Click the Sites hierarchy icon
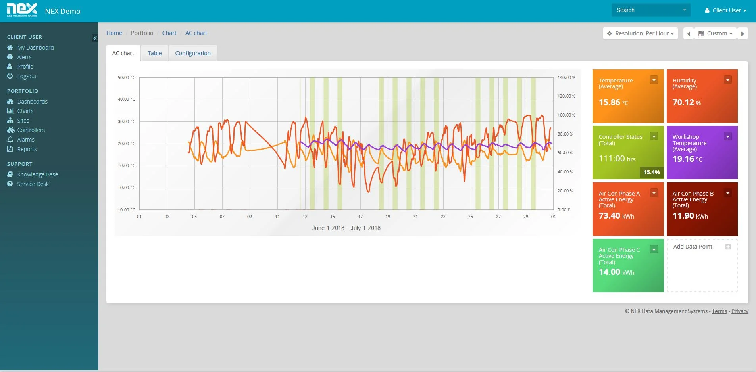Image resolution: width=756 pixels, height=372 pixels. point(10,120)
